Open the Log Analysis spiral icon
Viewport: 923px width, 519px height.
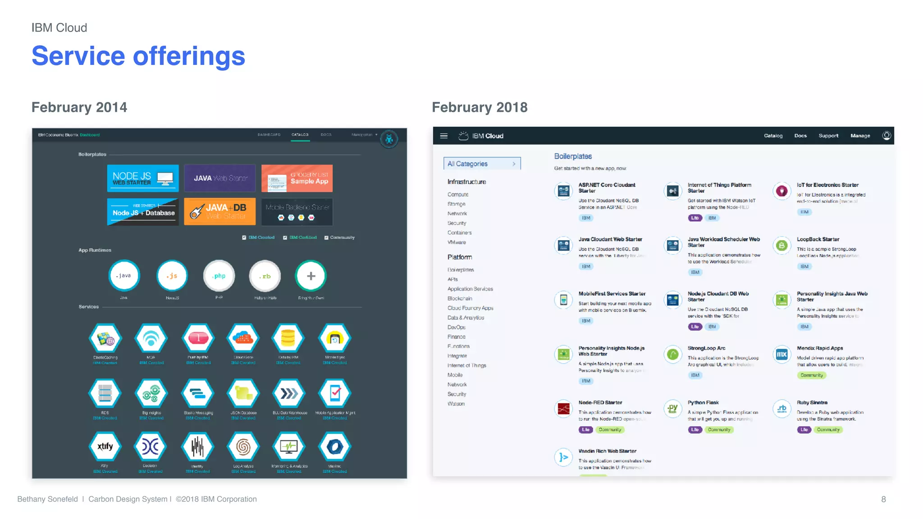243,446
